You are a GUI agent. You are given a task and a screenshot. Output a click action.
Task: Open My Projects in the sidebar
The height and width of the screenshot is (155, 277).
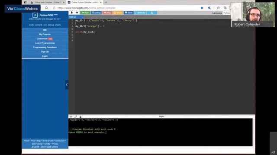tap(45, 34)
